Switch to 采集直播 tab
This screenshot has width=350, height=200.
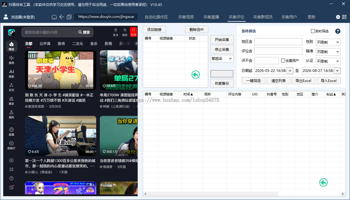click(211, 17)
